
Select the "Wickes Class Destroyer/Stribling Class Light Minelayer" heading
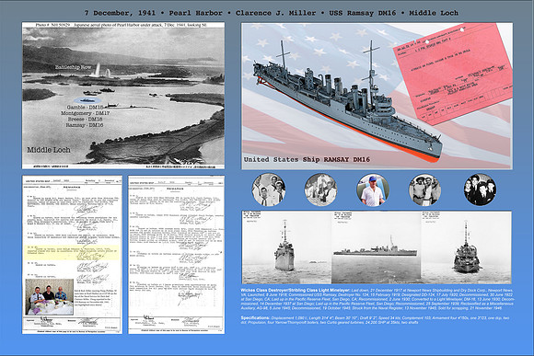(295, 291)
